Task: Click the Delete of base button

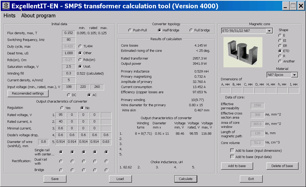Action: [x=282, y=166]
